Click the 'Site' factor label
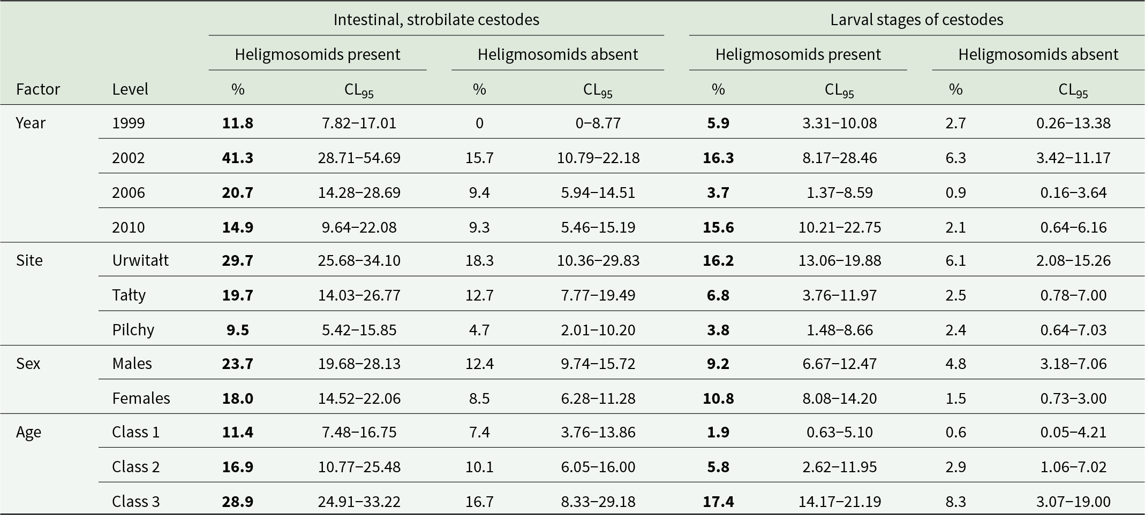 (29, 260)
